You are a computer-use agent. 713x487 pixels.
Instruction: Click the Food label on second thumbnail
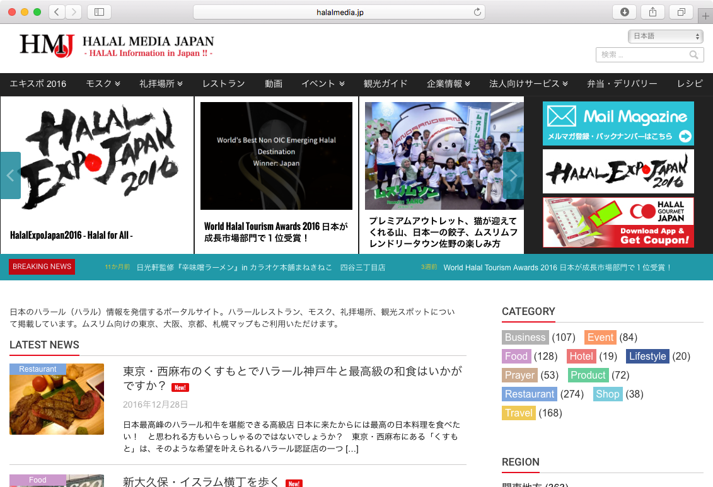point(38,480)
